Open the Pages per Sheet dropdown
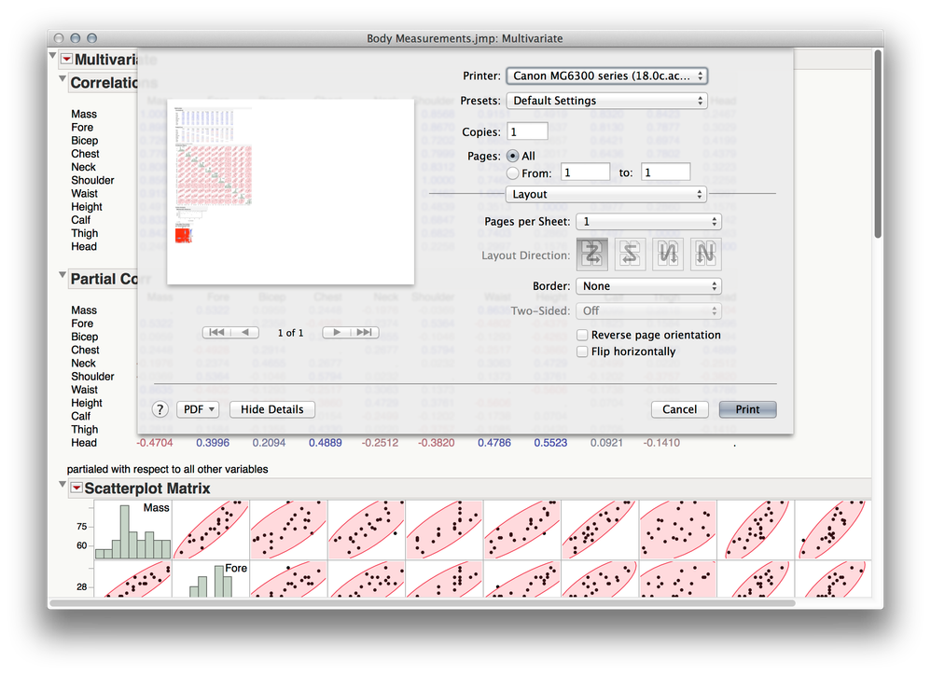The image size is (931, 675). coord(649,221)
